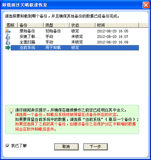Viewport: 151px width, 160px height.
Task: Select the 原始备份 backup row
Action: pos(72,31)
